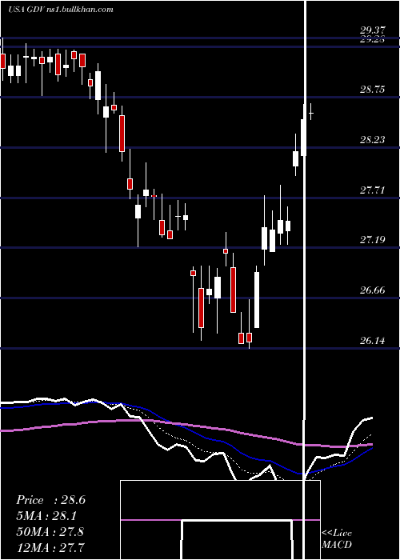Click the 'USA GDV ns1.bullkhan.com' chart title

point(60,9)
